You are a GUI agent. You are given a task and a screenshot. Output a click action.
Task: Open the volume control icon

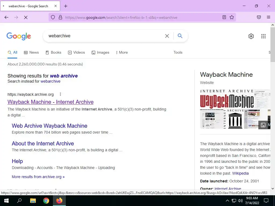point(240,201)
